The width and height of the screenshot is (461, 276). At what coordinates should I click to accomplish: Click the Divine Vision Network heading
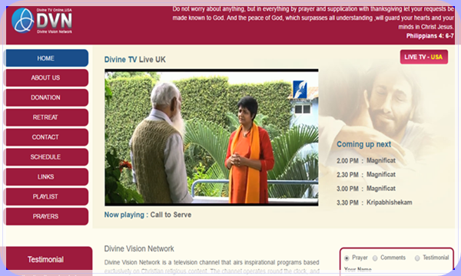[x=139, y=248]
